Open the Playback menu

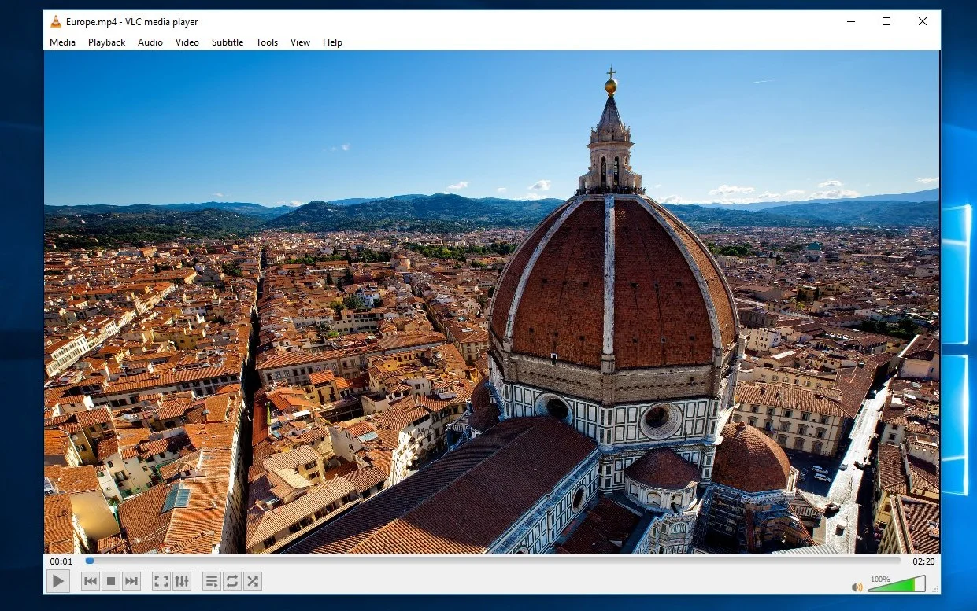[106, 42]
